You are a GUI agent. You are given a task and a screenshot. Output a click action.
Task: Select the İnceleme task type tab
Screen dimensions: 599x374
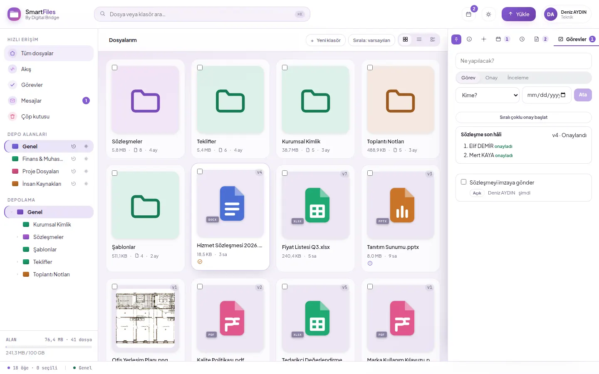tap(518, 78)
